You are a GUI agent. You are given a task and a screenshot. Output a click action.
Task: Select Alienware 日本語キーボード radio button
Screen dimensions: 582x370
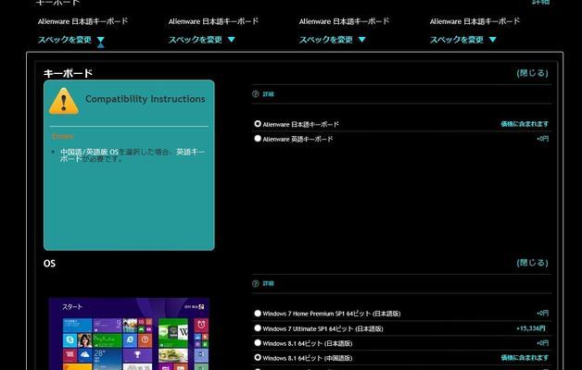click(x=258, y=124)
